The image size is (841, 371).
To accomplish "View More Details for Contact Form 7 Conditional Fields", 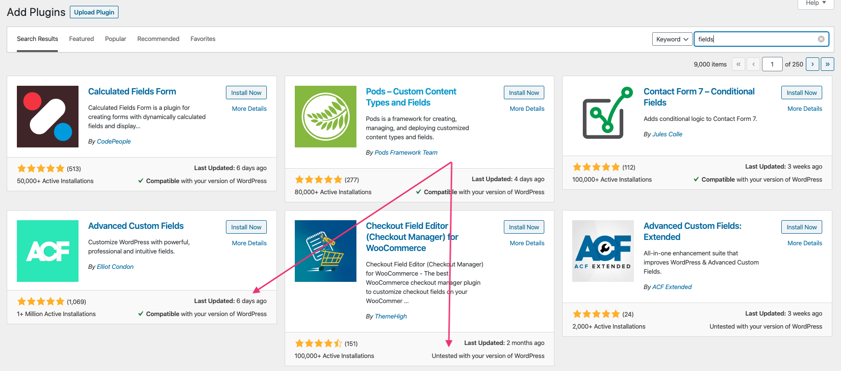I will point(805,109).
